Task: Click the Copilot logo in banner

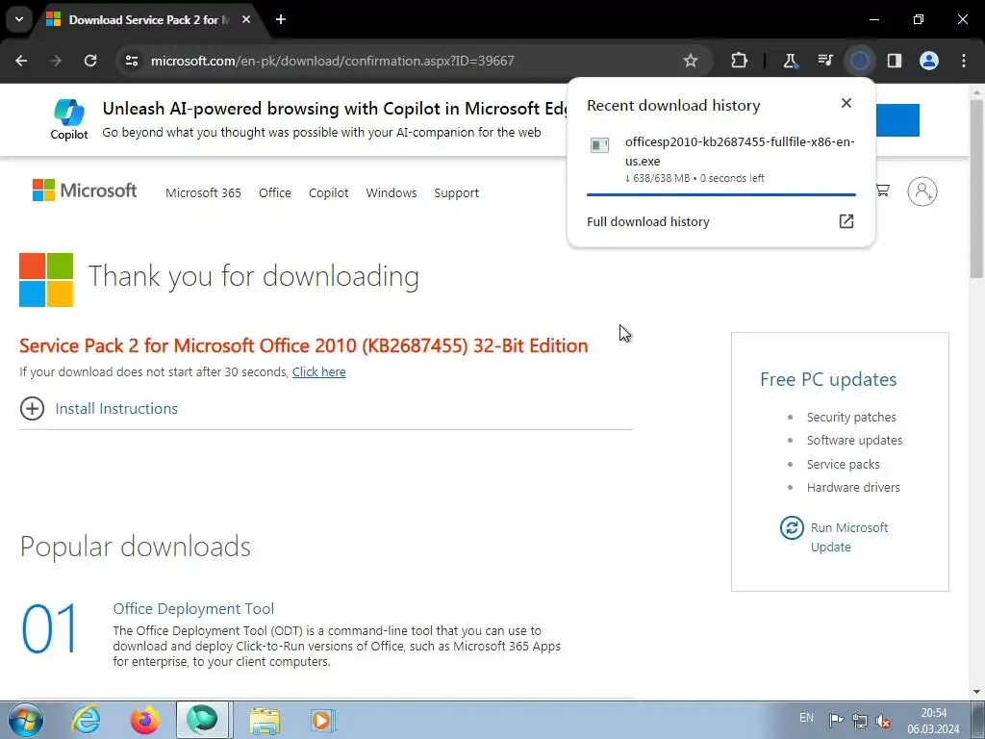Action: pyautogui.click(x=69, y=119)
